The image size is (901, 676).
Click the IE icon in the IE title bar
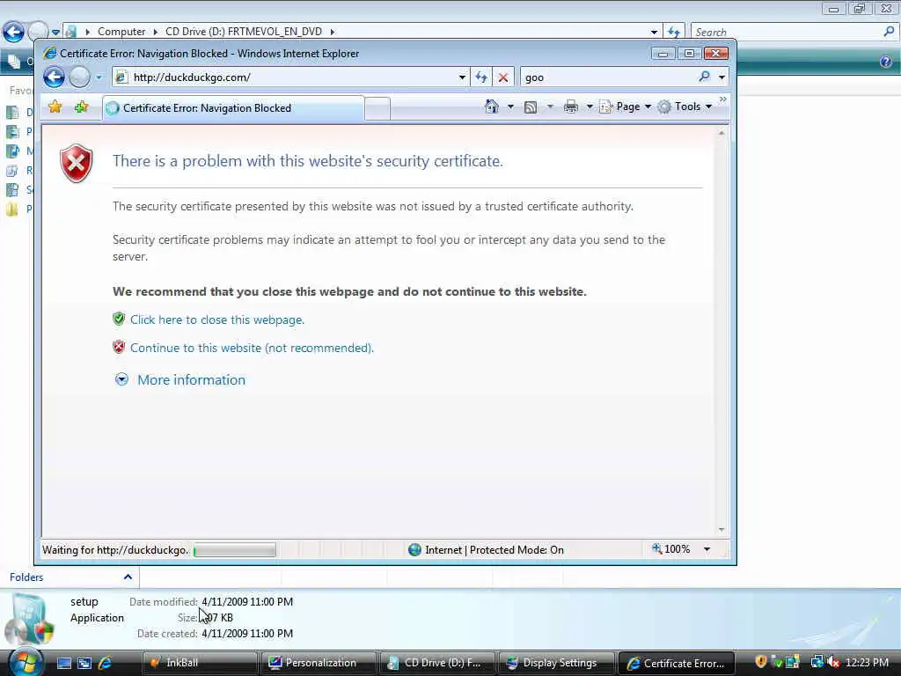tap(50, 54)
